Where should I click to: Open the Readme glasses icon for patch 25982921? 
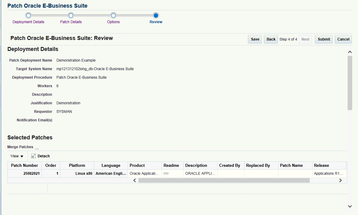(166, 174)
